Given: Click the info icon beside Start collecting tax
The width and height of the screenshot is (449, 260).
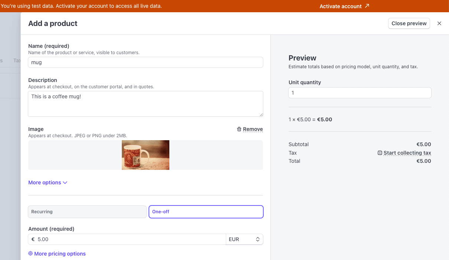Looking at the screenshot, I should click(x=380, y=153).
